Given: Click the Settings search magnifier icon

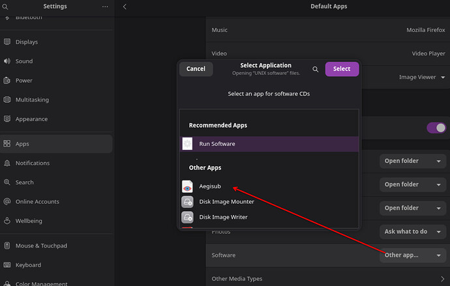Looking at the screenshot, I should (x=7, y=7).
